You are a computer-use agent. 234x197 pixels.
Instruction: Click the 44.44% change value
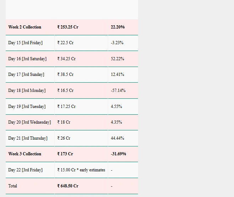(x=117, y=138)
